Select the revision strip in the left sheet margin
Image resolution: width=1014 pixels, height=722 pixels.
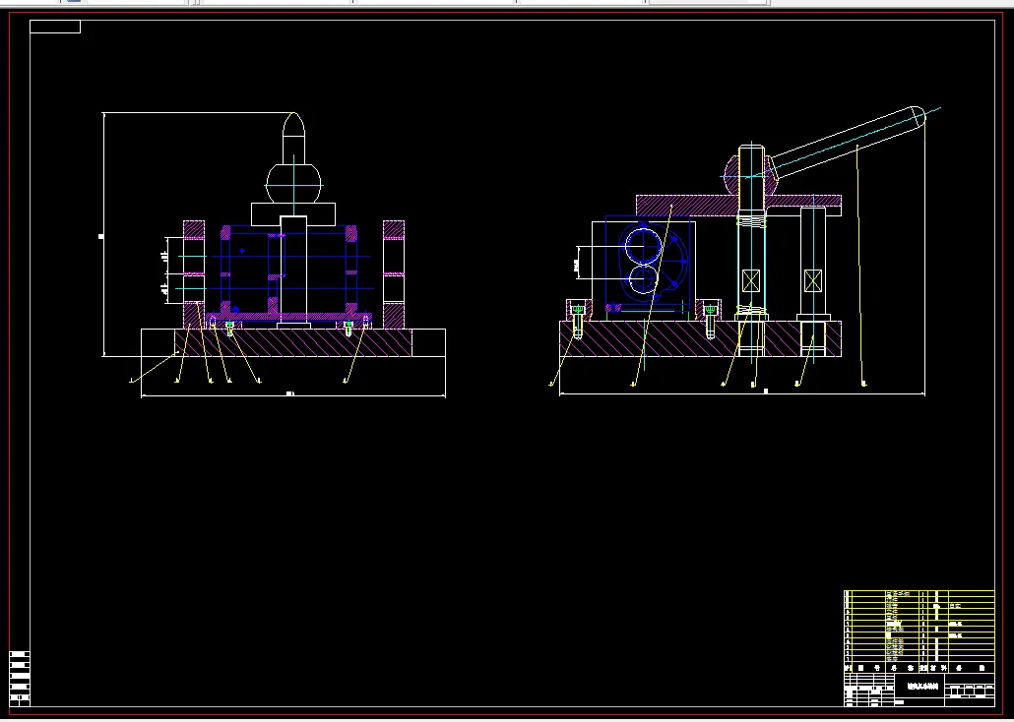coord(20,679)
